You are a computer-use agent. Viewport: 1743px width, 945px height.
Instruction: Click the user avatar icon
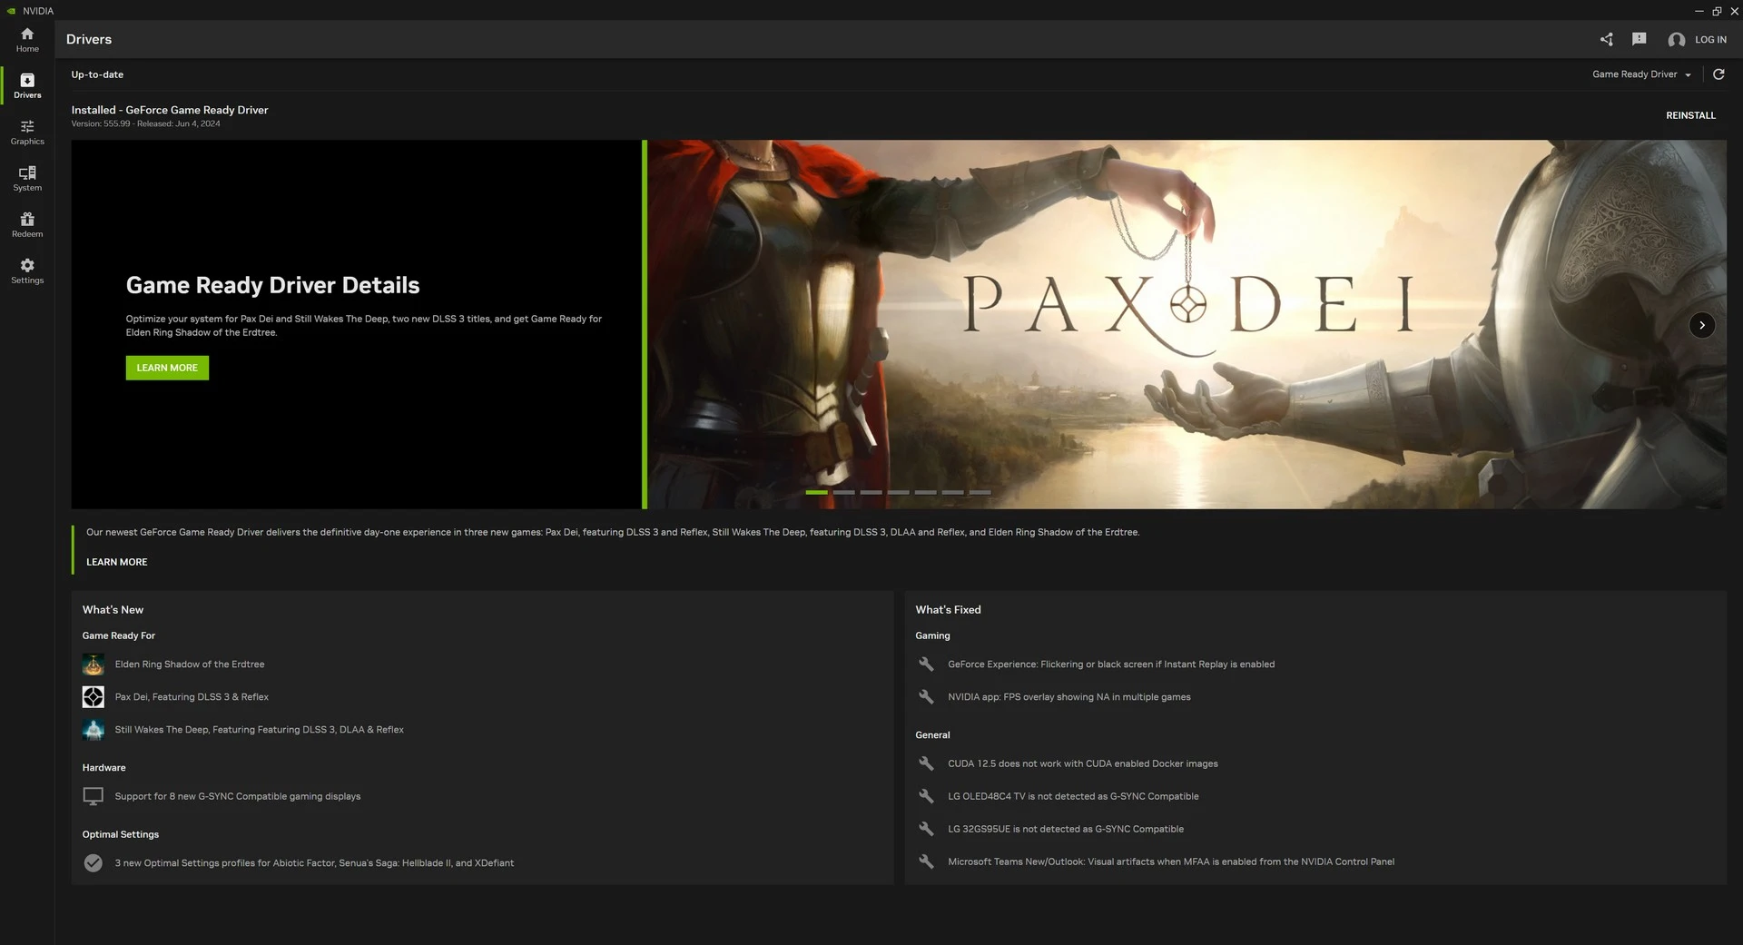pyautogui.click(x=1676, y=39)
